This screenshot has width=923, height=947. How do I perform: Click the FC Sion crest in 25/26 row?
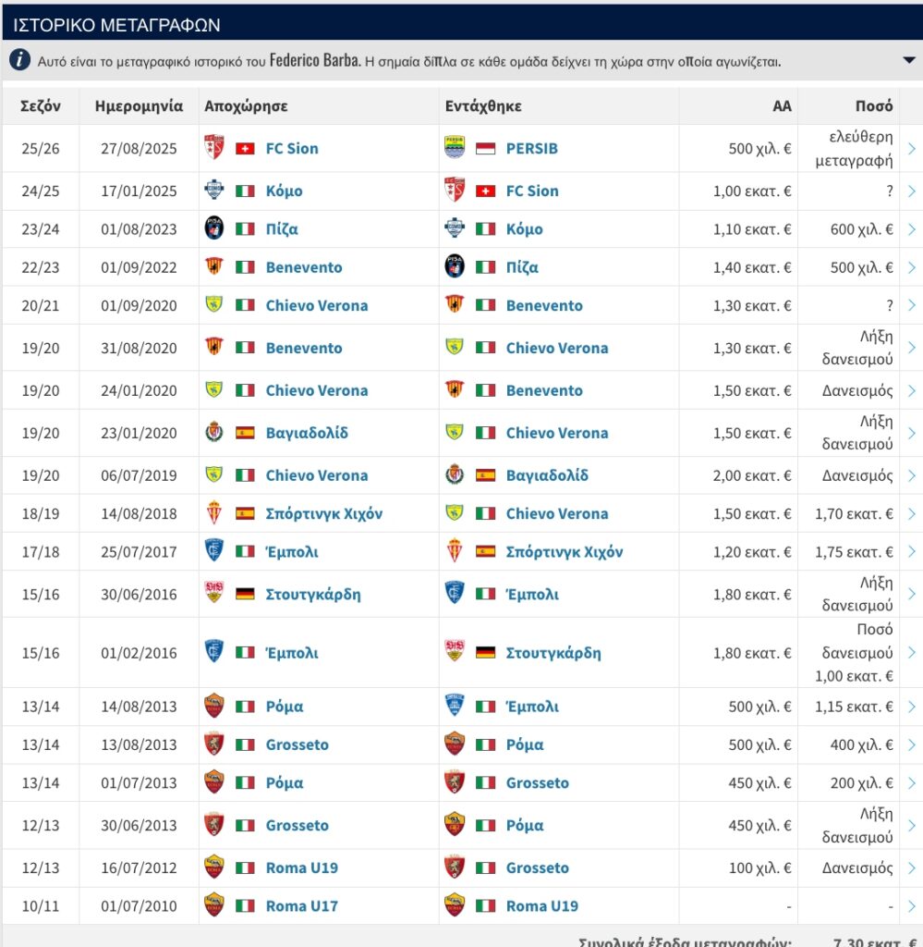click(x=214, y=148)
